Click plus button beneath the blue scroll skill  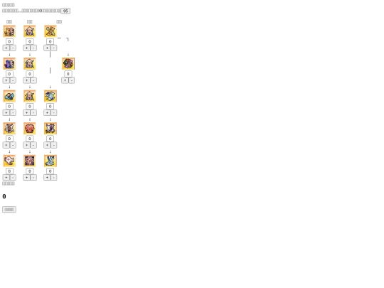47,112
